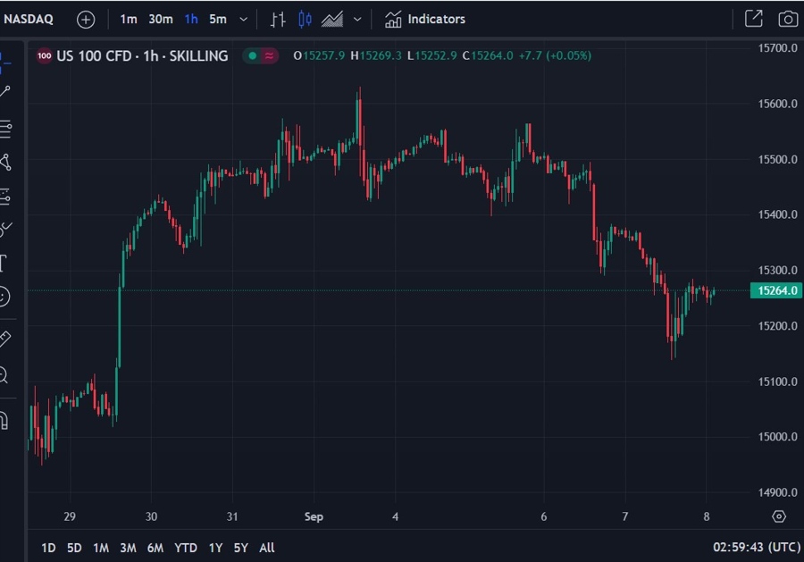Set date range to 1D

pyautogui.click(x=48, y=548)
